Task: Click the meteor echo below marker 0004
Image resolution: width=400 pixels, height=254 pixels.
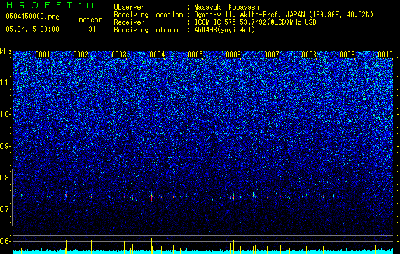Action: click(x=151, y=197)
